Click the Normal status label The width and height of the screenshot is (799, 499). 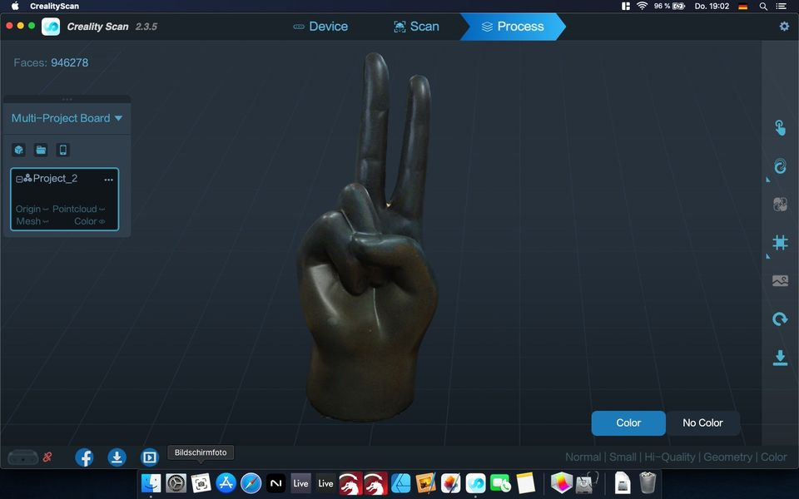(583, 457)
